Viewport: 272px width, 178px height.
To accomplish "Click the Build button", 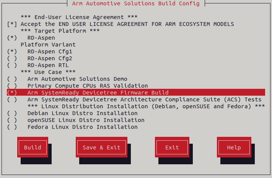I will (33, 147).
